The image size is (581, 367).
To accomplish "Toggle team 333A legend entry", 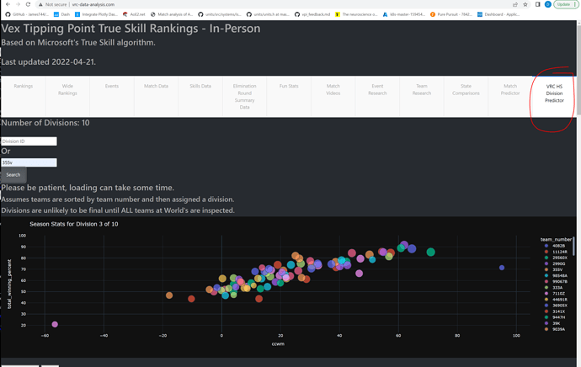I will (553, 287).
